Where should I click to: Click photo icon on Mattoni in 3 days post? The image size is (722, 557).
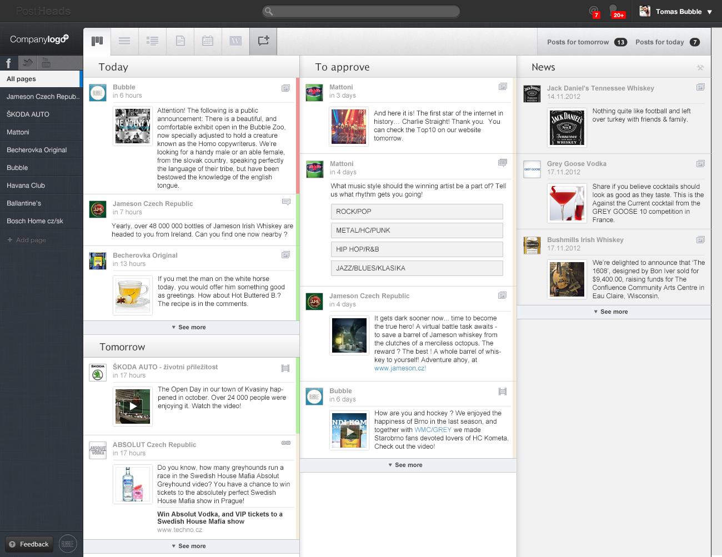(503, 87)
